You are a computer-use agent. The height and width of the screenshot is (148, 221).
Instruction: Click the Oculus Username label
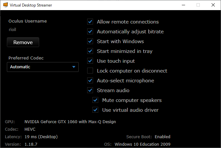[x=28, y=21]
